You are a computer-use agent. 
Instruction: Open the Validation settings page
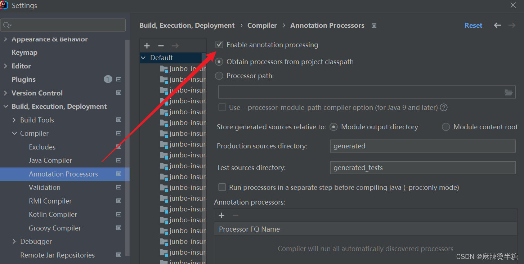[x=45, y=188]
